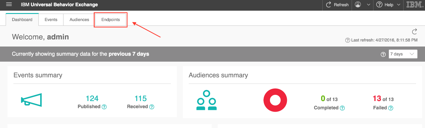
Task: Click the Refresh button in header
Action: click(x=337, y=5)
